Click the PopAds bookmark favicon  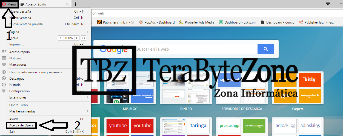[141, 22]
